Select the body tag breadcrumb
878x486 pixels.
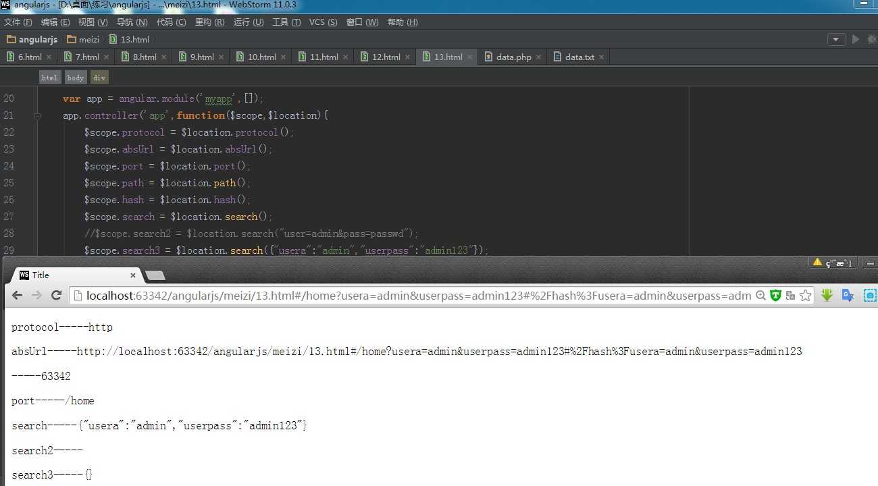[76, 78]
